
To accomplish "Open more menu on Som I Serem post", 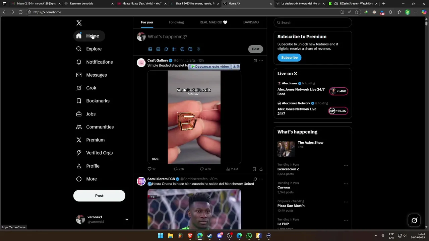I will point(261,179).
